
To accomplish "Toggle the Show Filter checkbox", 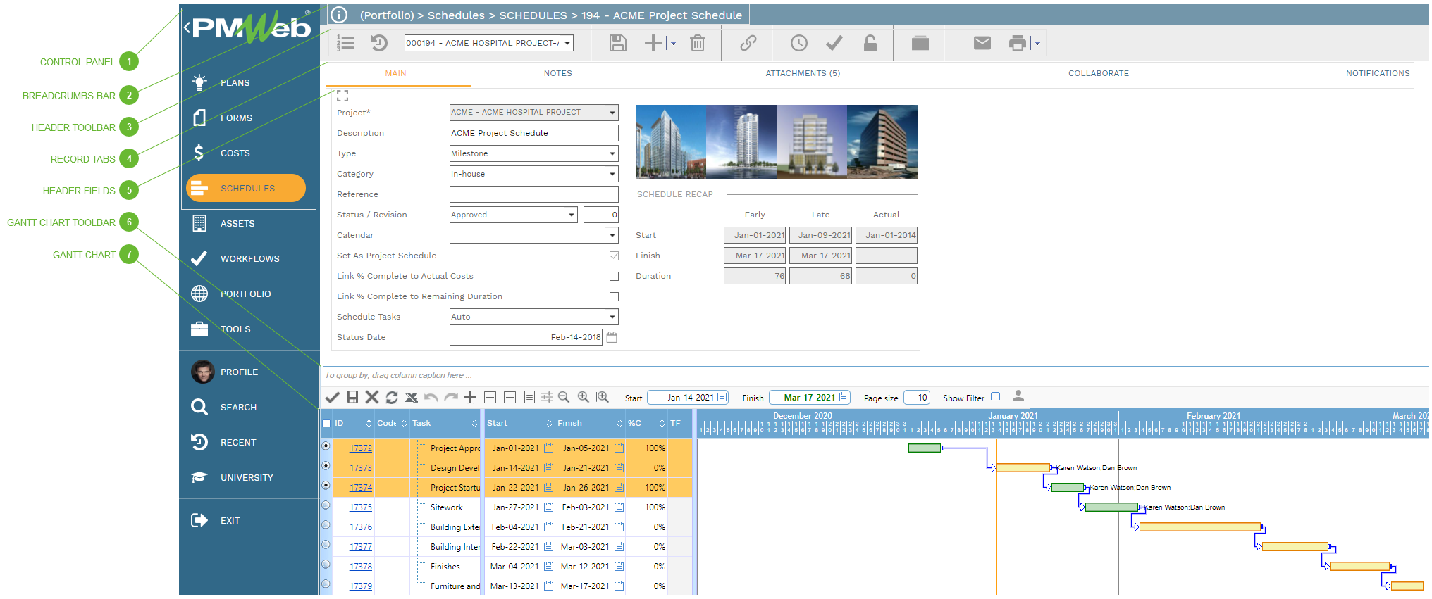I will [995, 397].
